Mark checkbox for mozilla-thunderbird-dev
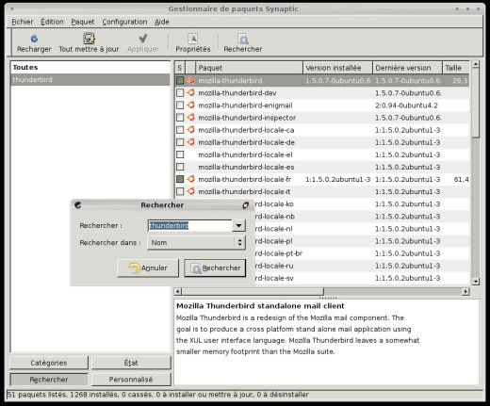Image resolution: width=490 pixels, height=406 pixels. [180, 93]
